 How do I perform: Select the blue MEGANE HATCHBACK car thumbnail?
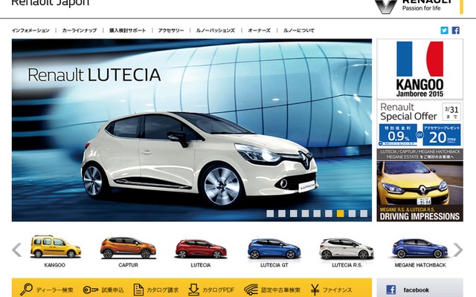click(x=419, y=248)
